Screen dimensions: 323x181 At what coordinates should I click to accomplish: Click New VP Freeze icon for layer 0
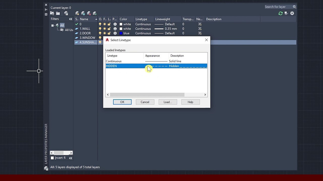(200, 24)
